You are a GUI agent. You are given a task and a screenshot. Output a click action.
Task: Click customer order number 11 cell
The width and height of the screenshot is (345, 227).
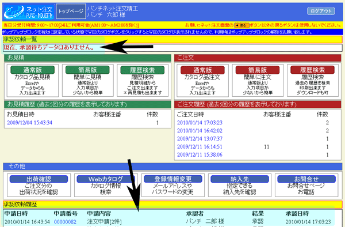267,147
